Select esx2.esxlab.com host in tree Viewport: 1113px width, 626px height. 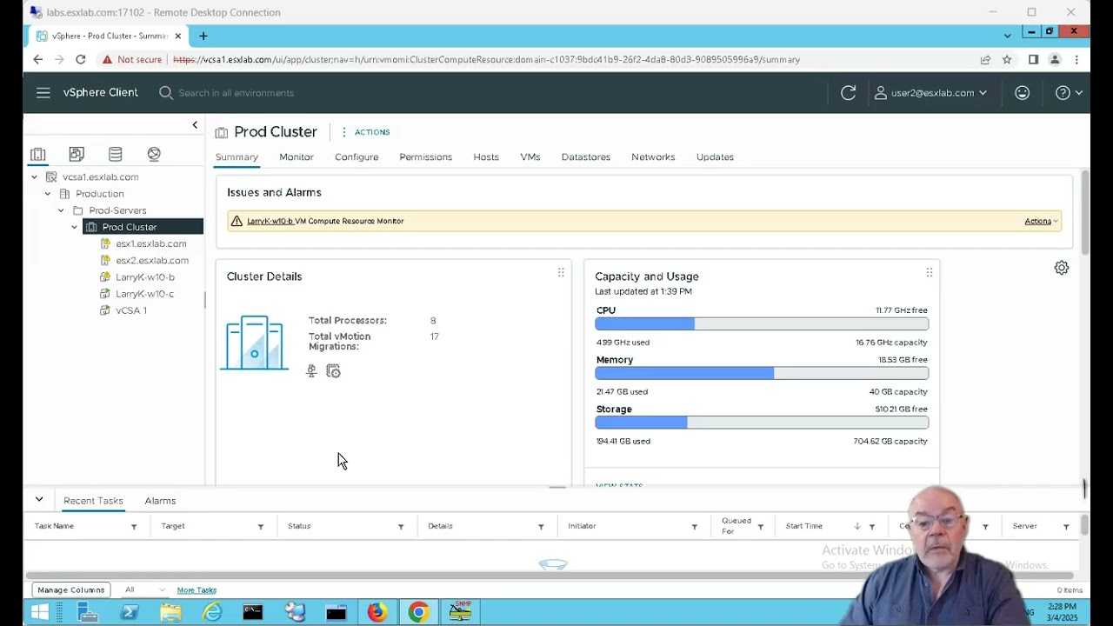tap(151, 260)
